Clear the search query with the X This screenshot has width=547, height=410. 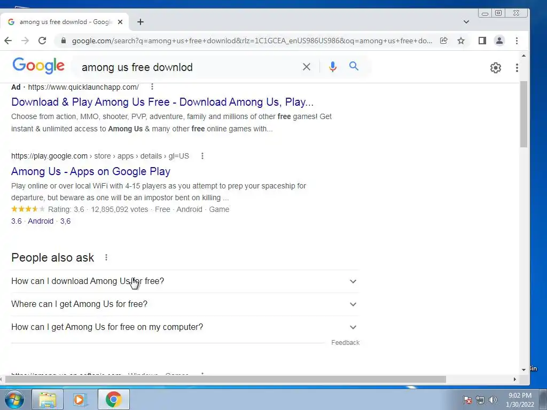(306, 67)
